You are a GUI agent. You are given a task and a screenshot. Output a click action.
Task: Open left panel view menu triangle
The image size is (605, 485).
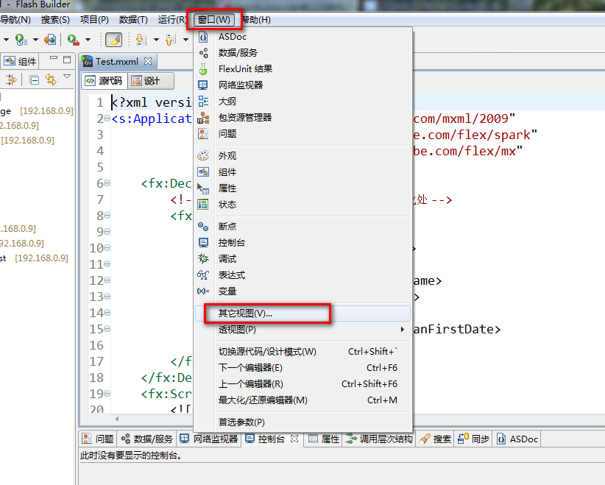point(67,77)
